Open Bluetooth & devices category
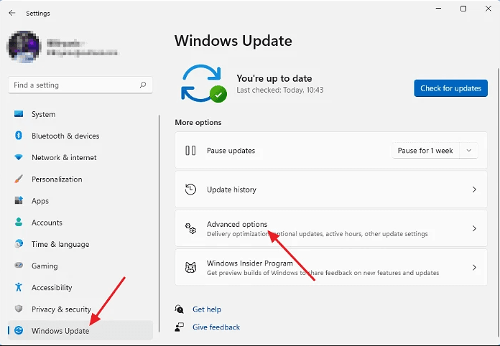This screenshot has height=346, width=500. coord(80,136)
